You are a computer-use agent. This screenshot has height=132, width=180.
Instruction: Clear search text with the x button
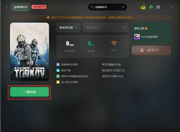[x=123, y=7]
